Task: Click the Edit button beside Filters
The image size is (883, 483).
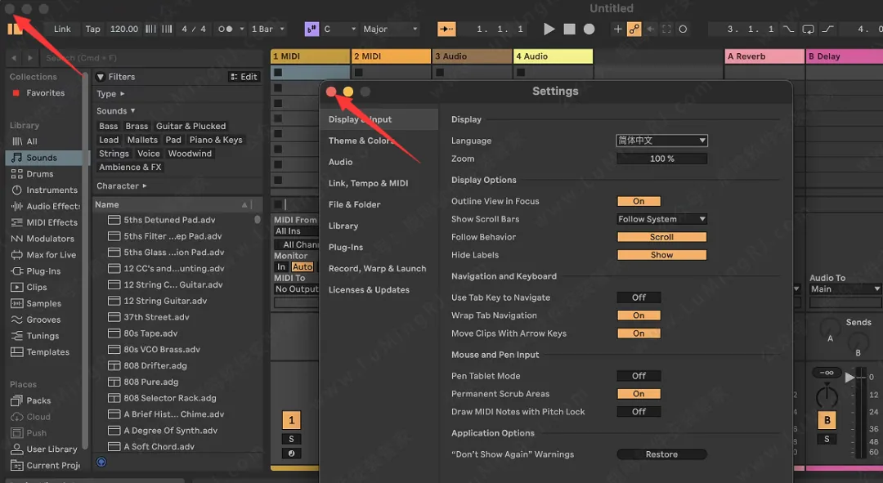Action: pyautogui.click(x=244, y=77)
